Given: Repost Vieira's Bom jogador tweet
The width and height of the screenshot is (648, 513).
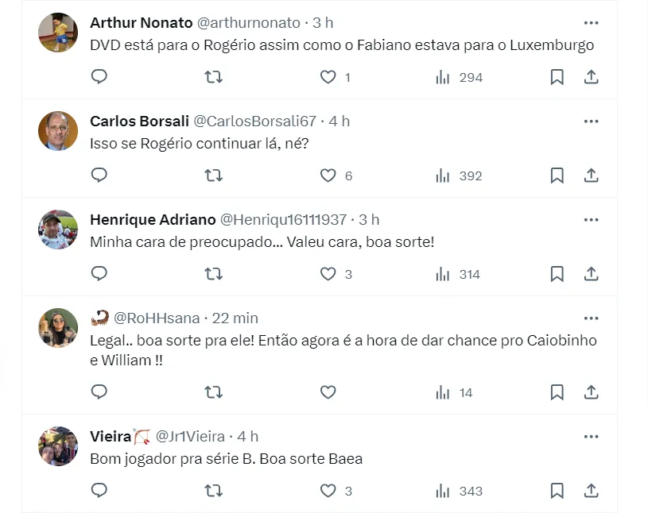Looking at the screenshot, I should point(213,491).
